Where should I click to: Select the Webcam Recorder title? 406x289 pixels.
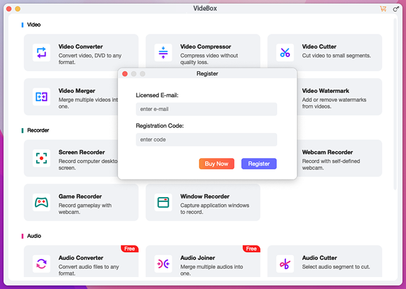327,152
